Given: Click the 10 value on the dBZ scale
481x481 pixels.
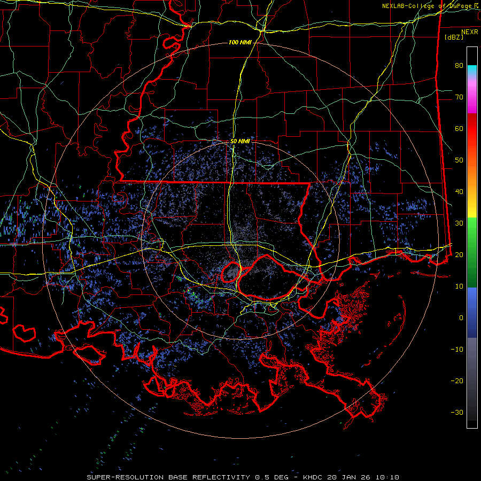Looking at the screenshot, I should tap(459, 286).
